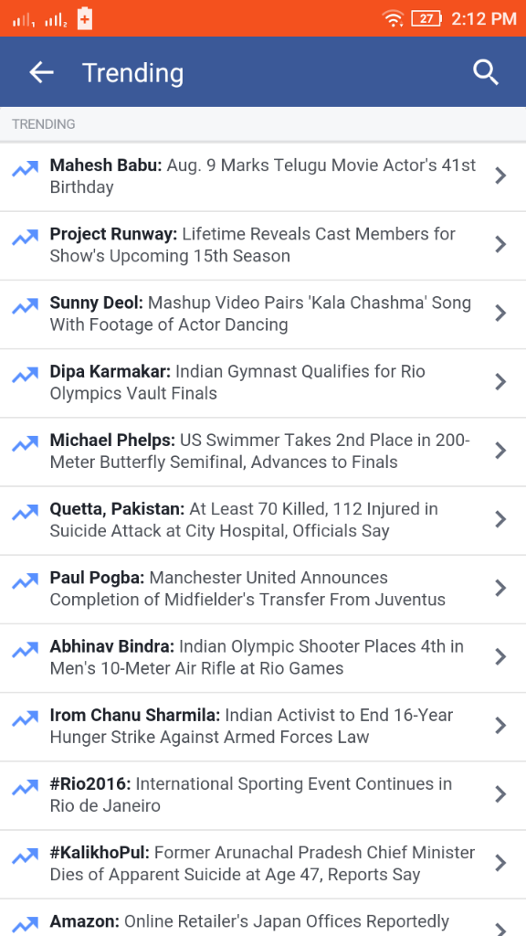Select Sunny Deol Kala Chashma mashup story
Image resolution: width=526 pixels, height=936 pixels.
[263, 314]
